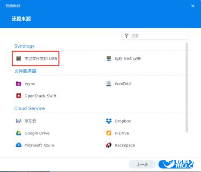Go back with the 上一步 button

(x=142, y=164)
